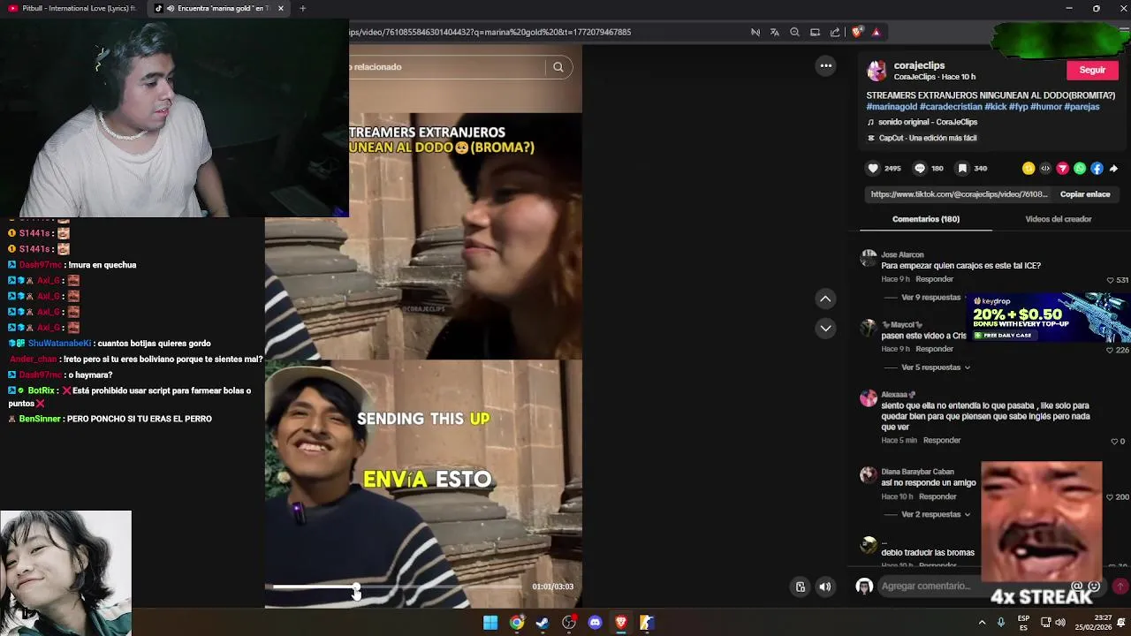Click the video progress bar handle

356,587
